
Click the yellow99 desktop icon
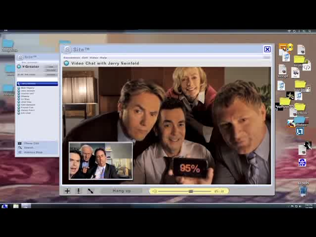285,101
